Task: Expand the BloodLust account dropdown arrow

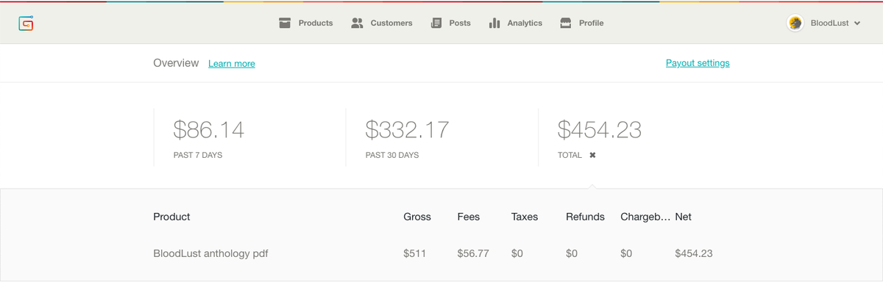Action: pos(857,23)
